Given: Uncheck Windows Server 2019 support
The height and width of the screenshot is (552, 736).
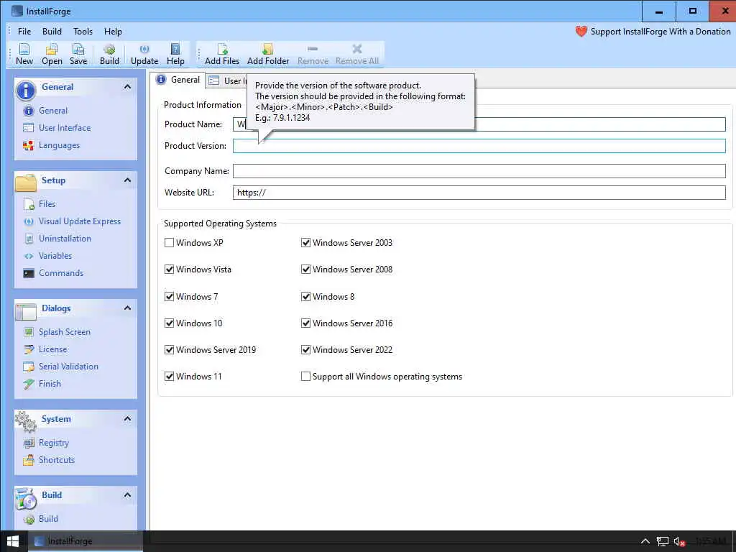Looking at the screenshot, I should tap(170, 350).
